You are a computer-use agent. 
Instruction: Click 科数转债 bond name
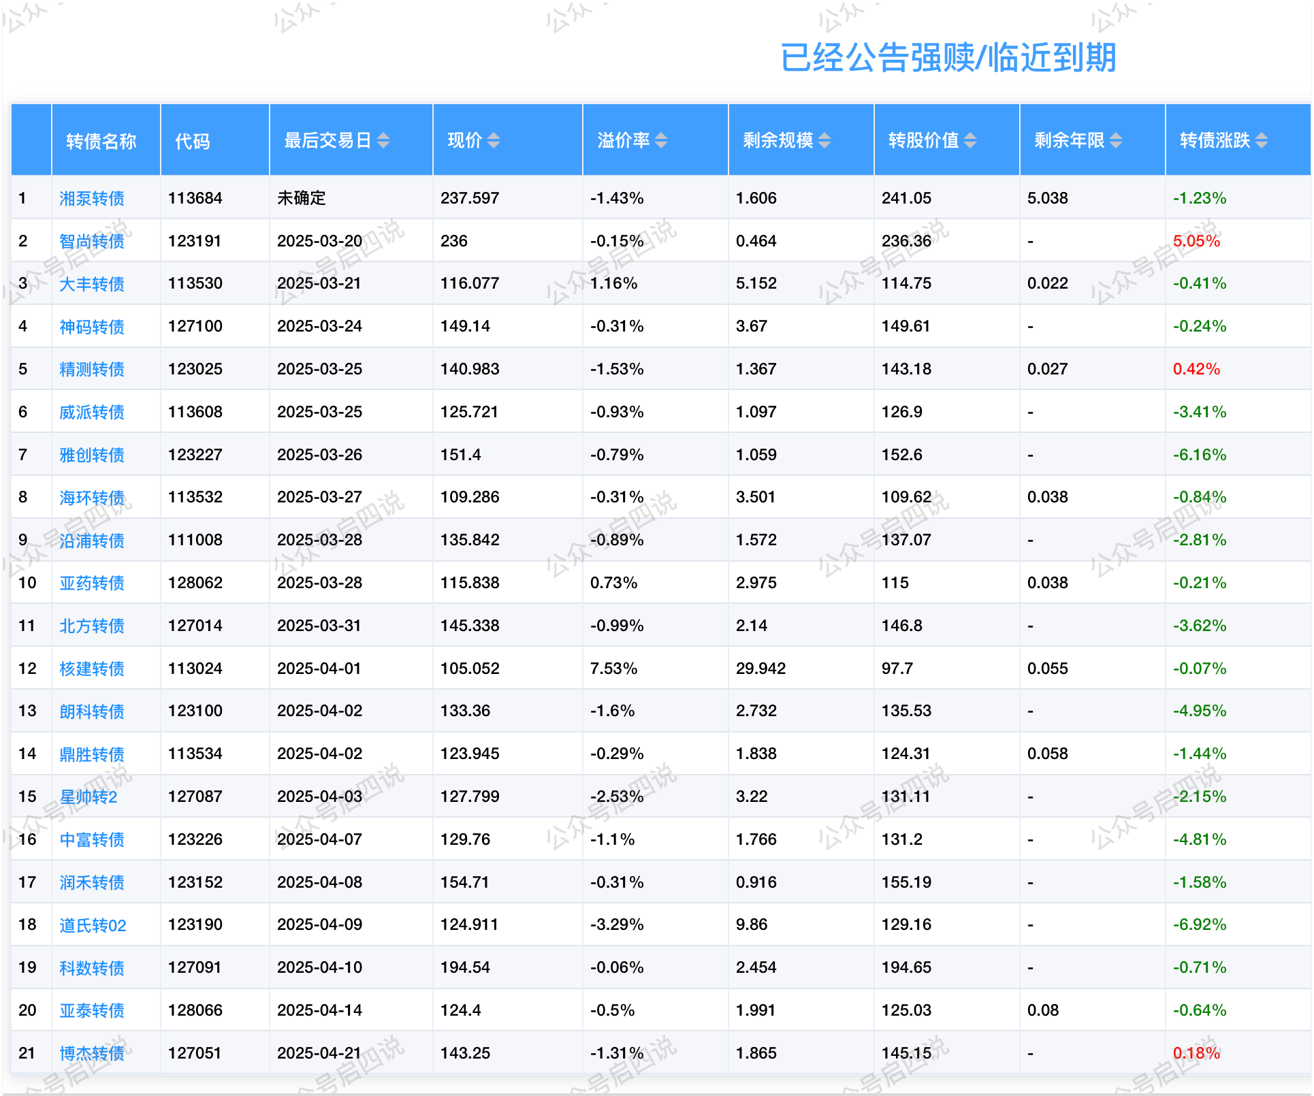(x=92, y=968)
